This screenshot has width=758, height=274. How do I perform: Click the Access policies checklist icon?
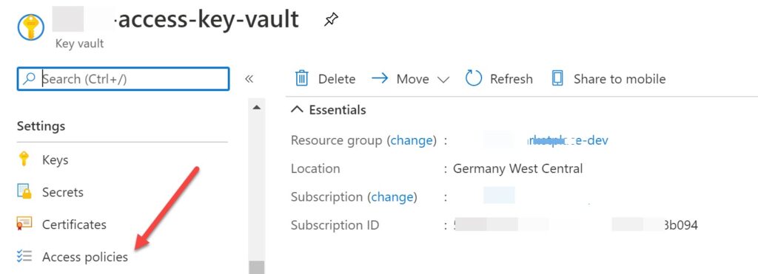pos(24,256)
